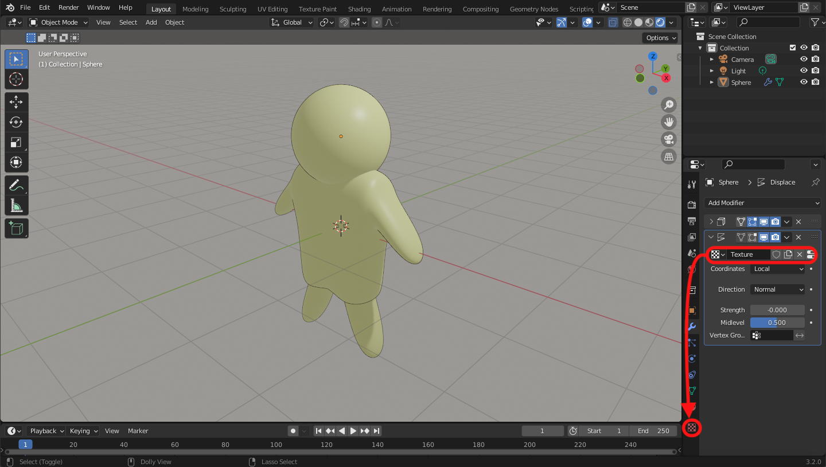The width and height of the screenshot is (826, 467).
Task: Switch to the Modeling workspace tab
Action: [196, 9]
